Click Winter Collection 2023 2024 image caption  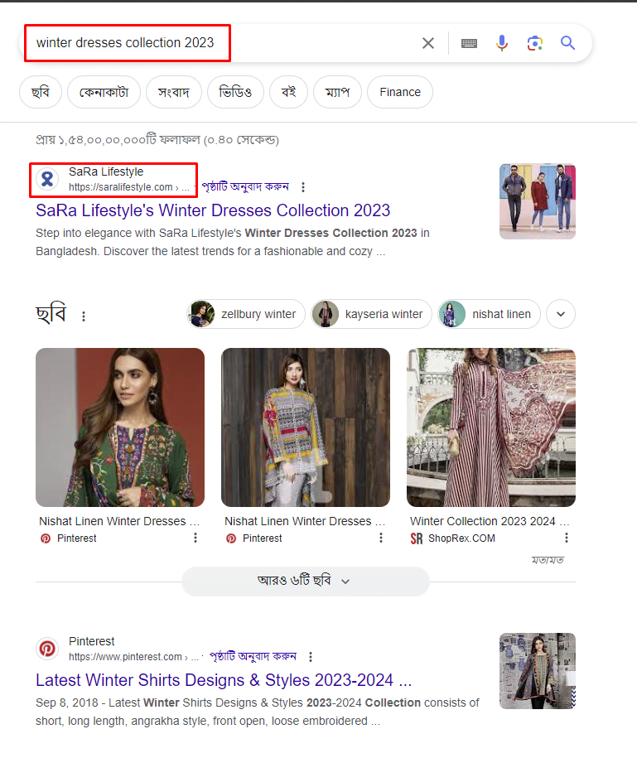(490, 521)
